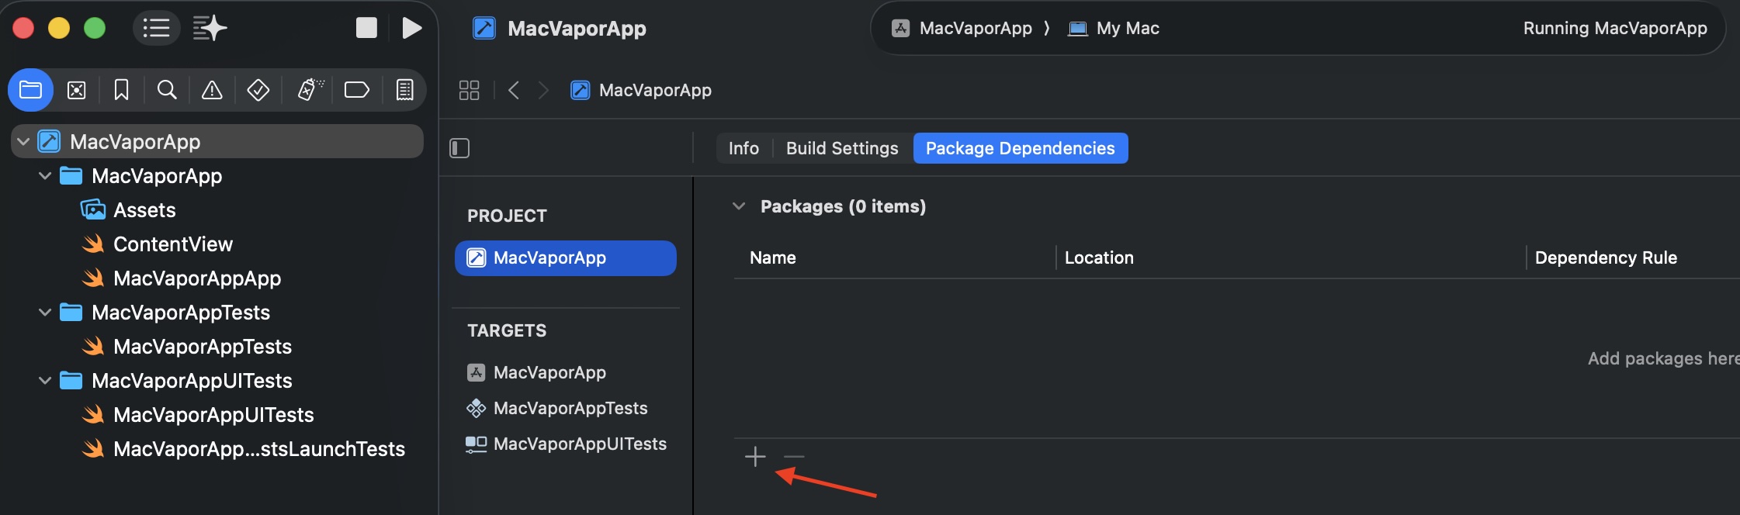Collapse the MacVaporApp project root

(x=23, y=141)
